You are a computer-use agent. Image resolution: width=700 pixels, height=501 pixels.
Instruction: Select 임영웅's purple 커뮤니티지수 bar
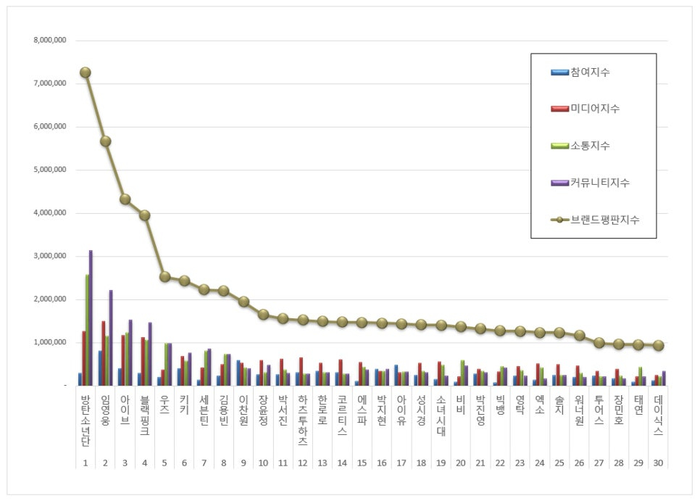(x=111, y=337)
